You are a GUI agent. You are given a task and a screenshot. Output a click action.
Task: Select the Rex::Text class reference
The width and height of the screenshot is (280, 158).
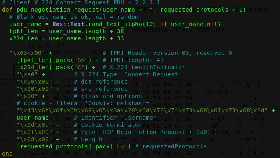coord(68,24)
